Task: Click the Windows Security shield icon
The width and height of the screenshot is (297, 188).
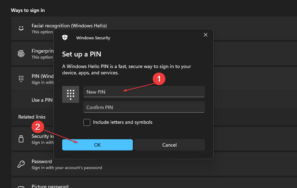Action: coord(65,38)
